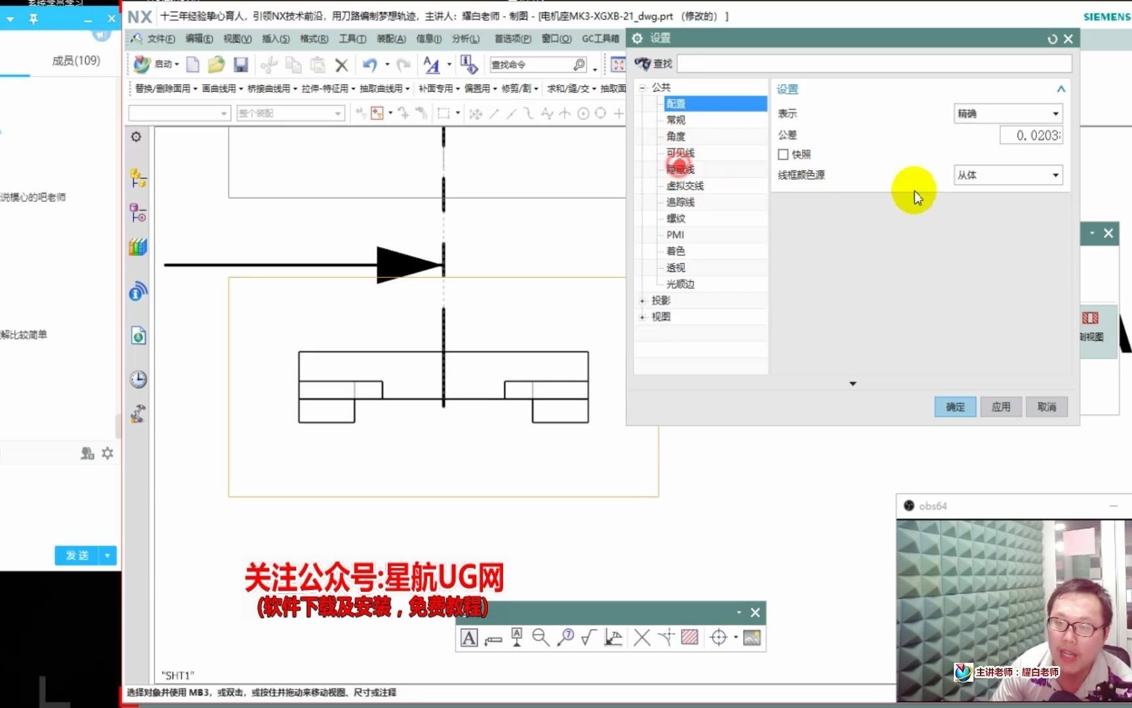Select the Crosshatch area fill tool
1132x708 pixels.
(x=689, y=637)
